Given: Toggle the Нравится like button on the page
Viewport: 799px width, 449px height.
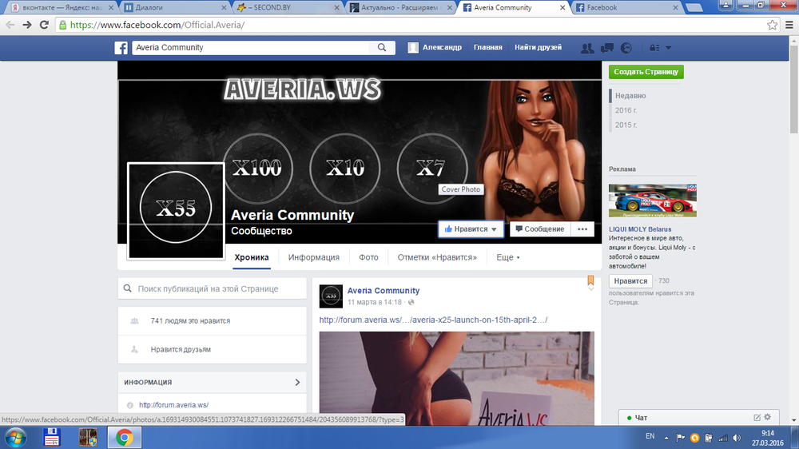Looking at the screenshot, I should tap(471, 229).
